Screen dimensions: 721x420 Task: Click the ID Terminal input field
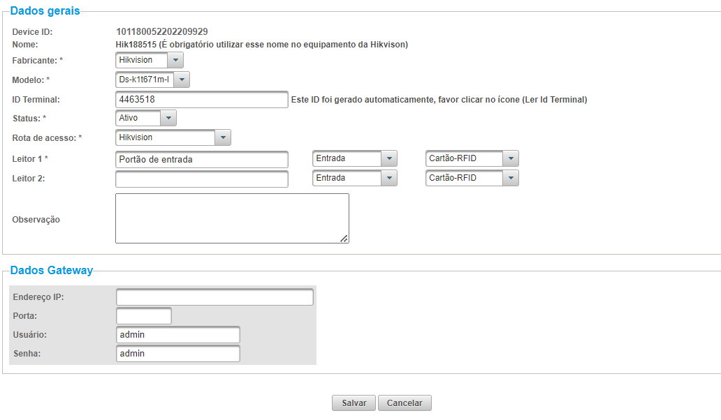tap(201, 100)
